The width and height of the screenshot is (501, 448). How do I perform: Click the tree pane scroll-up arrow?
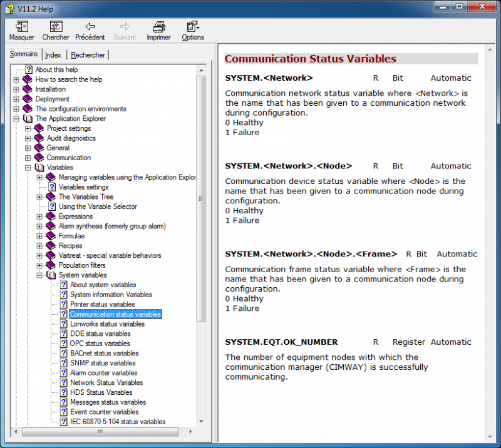click(x=201, y=70)
